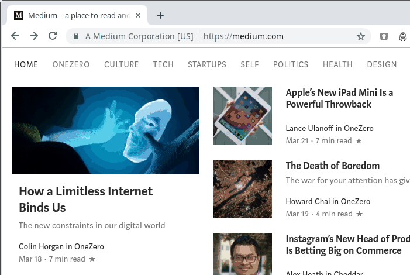Open the shield extension icon
Screen dimensions: 410x275
[x=384, y=36]
